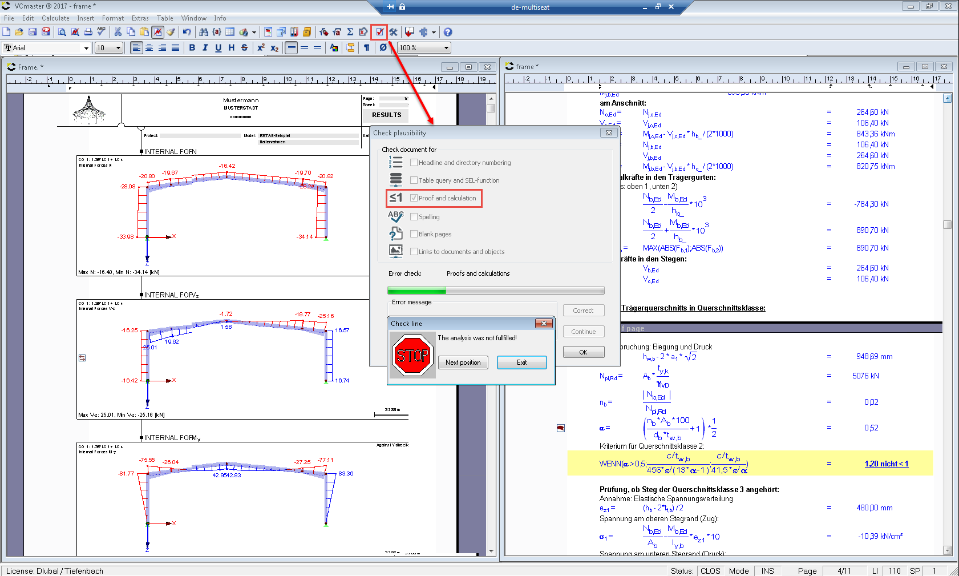
Task: Click the scroll-down arrow of the left Frame document
Action: 491,551
